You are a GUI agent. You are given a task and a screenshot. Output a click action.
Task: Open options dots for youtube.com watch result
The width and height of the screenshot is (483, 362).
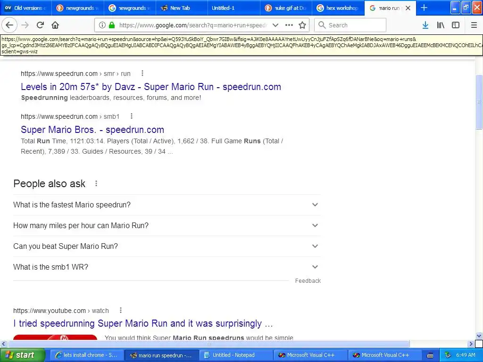pos(121,310)
